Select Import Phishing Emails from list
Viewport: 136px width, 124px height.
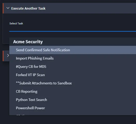click(73, 58)
